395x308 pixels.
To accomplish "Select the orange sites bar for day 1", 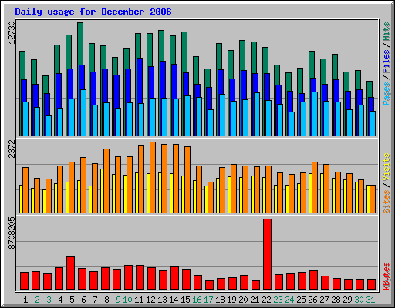I will 25,190.
